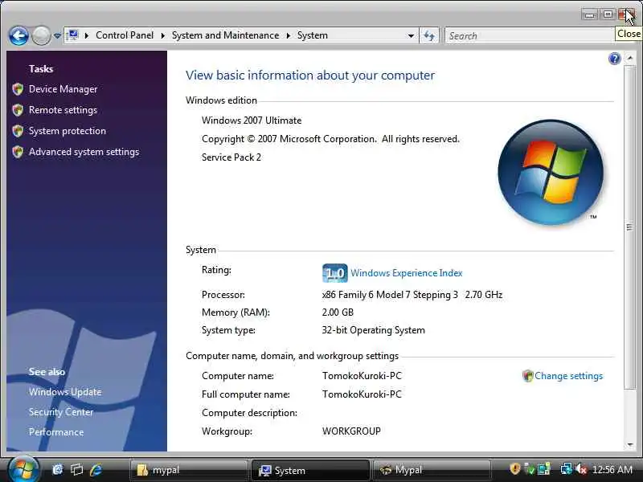Launch Internet Explorer from quick launch
The height and width of the screenshot is (482, 643).
coord(96,469)
